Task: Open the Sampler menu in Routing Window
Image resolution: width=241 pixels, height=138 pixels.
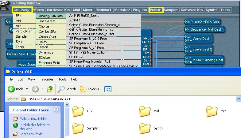Action: point(171,10)
